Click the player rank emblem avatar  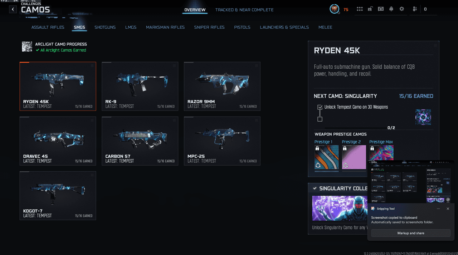[334, 9]
